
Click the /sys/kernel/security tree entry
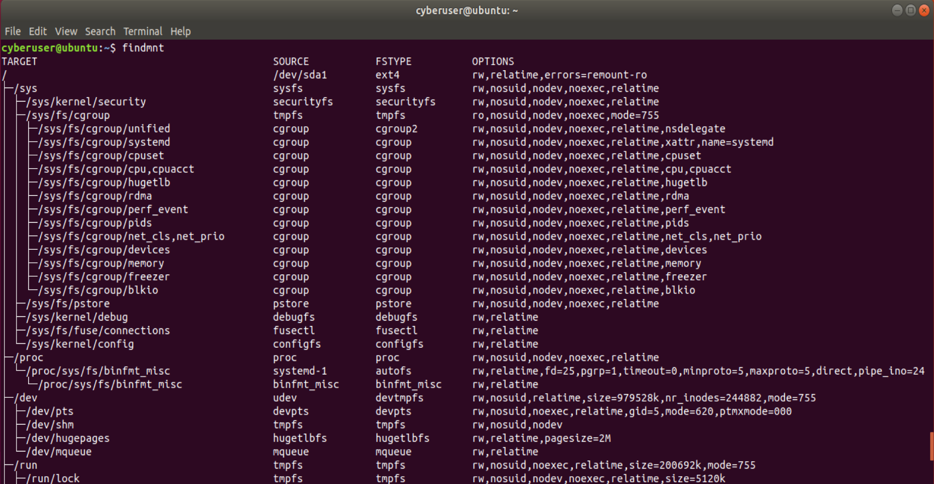pos(86,102)
